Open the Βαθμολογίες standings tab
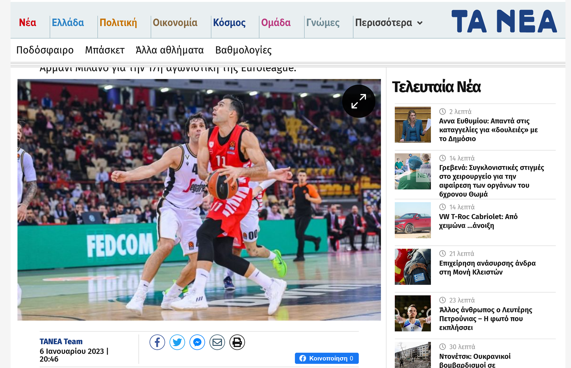 (x=243, y=50)
